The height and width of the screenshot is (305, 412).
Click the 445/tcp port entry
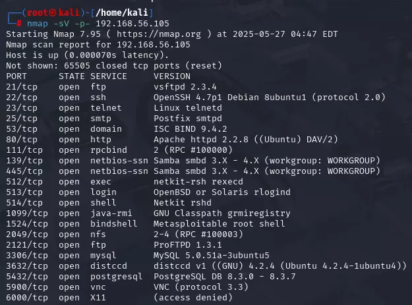point(24,171)
